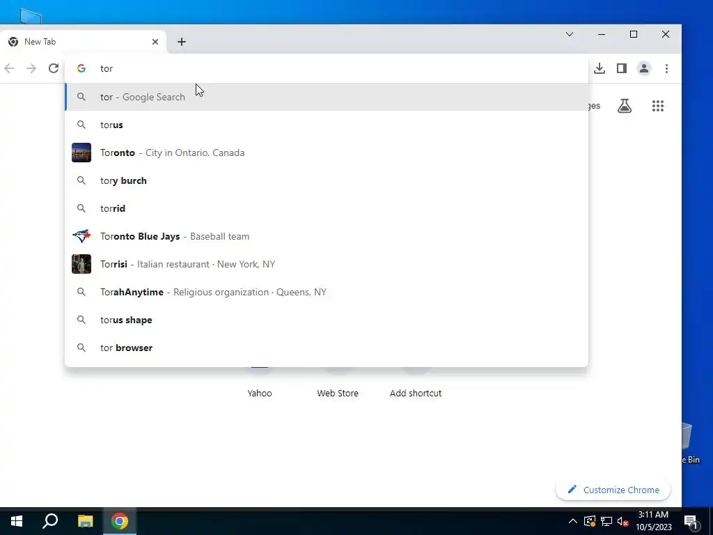
Task: Click the browser back arrow
Action: tap(9, 68)
